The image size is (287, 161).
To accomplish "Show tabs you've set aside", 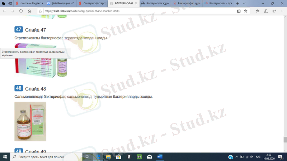I will coord(3,4).
